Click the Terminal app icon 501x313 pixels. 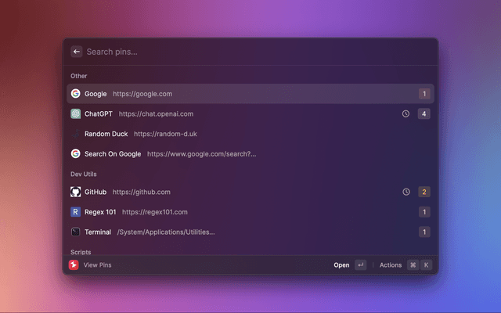tap(75, 232)
